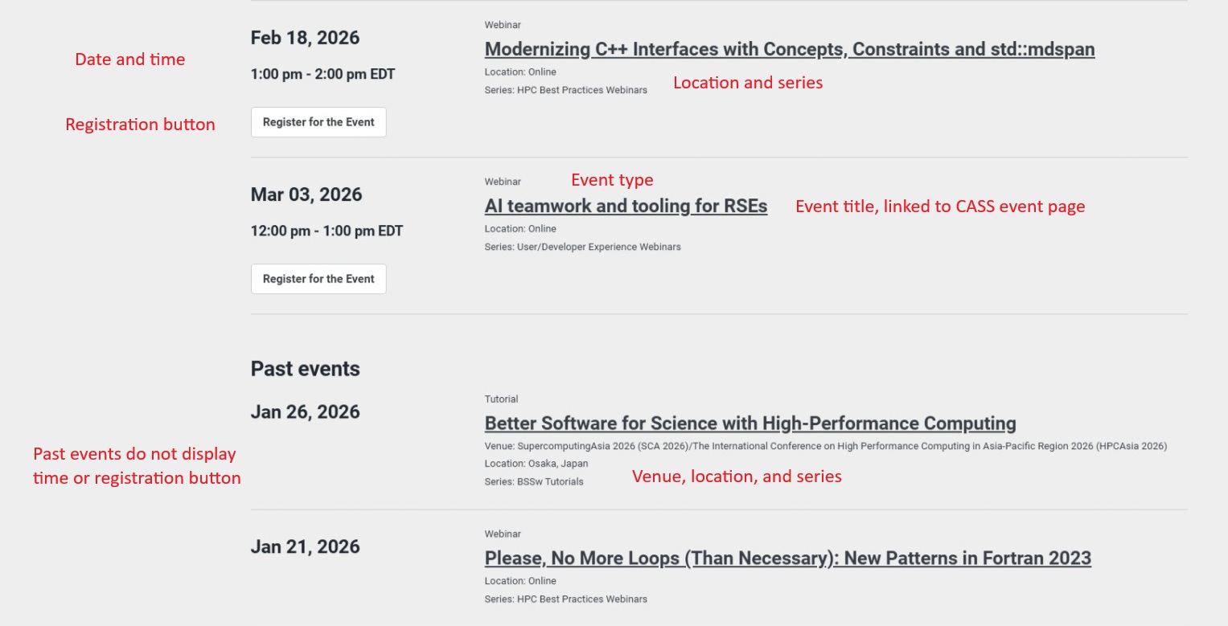The width and height of the screenshot is (1228, 626).
Task: Register for the Mar 03 webinar
Action: (x=318, y=279)
